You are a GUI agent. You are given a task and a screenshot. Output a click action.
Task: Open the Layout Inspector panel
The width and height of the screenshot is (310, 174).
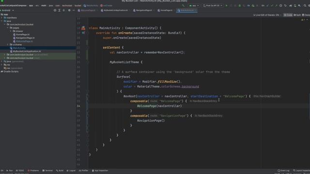301,171
